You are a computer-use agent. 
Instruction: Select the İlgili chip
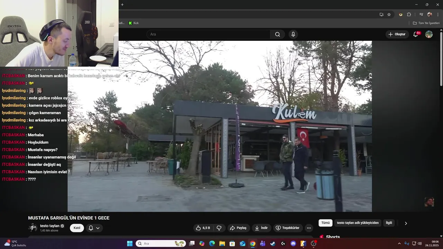(389, 223)
